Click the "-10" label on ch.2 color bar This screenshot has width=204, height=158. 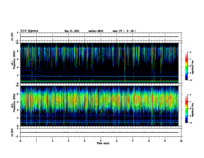click(x=190, y=123)
